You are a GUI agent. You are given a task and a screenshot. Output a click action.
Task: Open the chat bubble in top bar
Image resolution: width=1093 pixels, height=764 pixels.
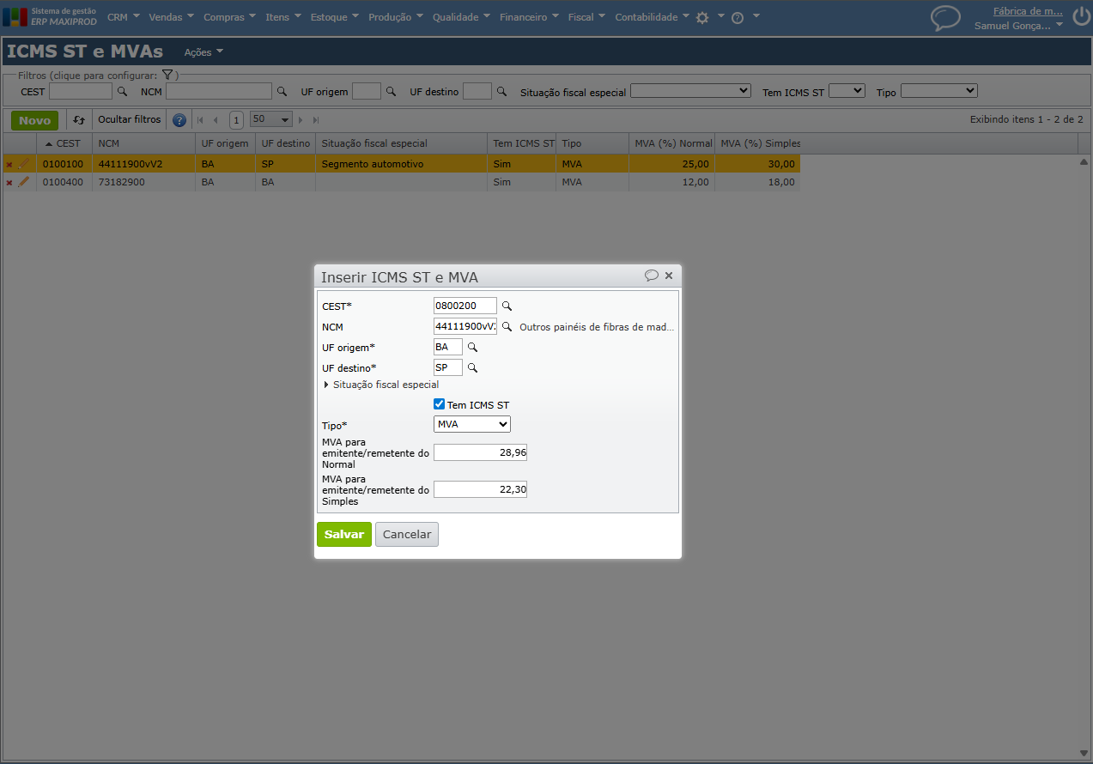coord(945,18)
